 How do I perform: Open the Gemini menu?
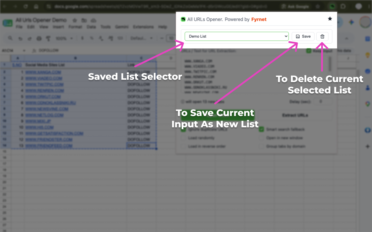(x=122, y=27)
